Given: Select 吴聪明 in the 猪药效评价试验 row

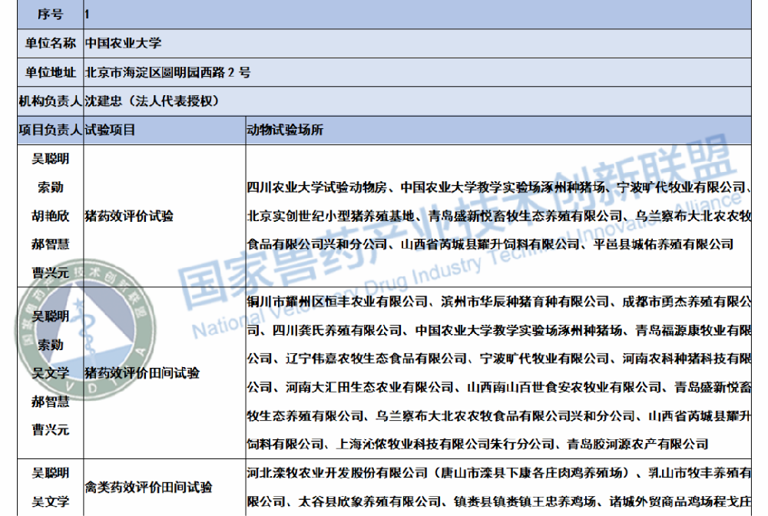Looking at the screenshot, I should tap(51, 159).
